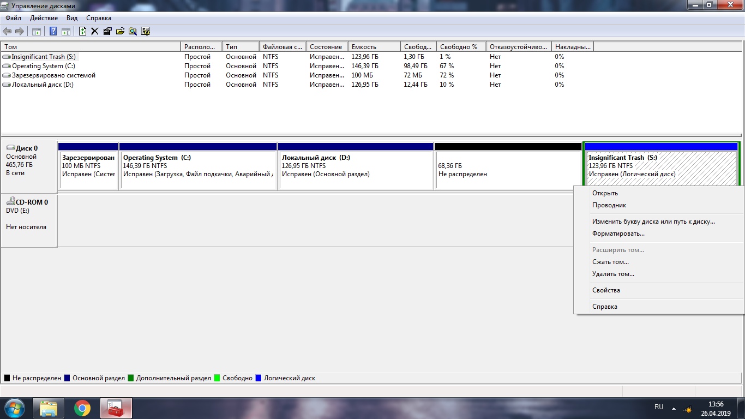Open the Справка menu in the menu bar
This screenshot has height=419, width=745.
(99, 18)
